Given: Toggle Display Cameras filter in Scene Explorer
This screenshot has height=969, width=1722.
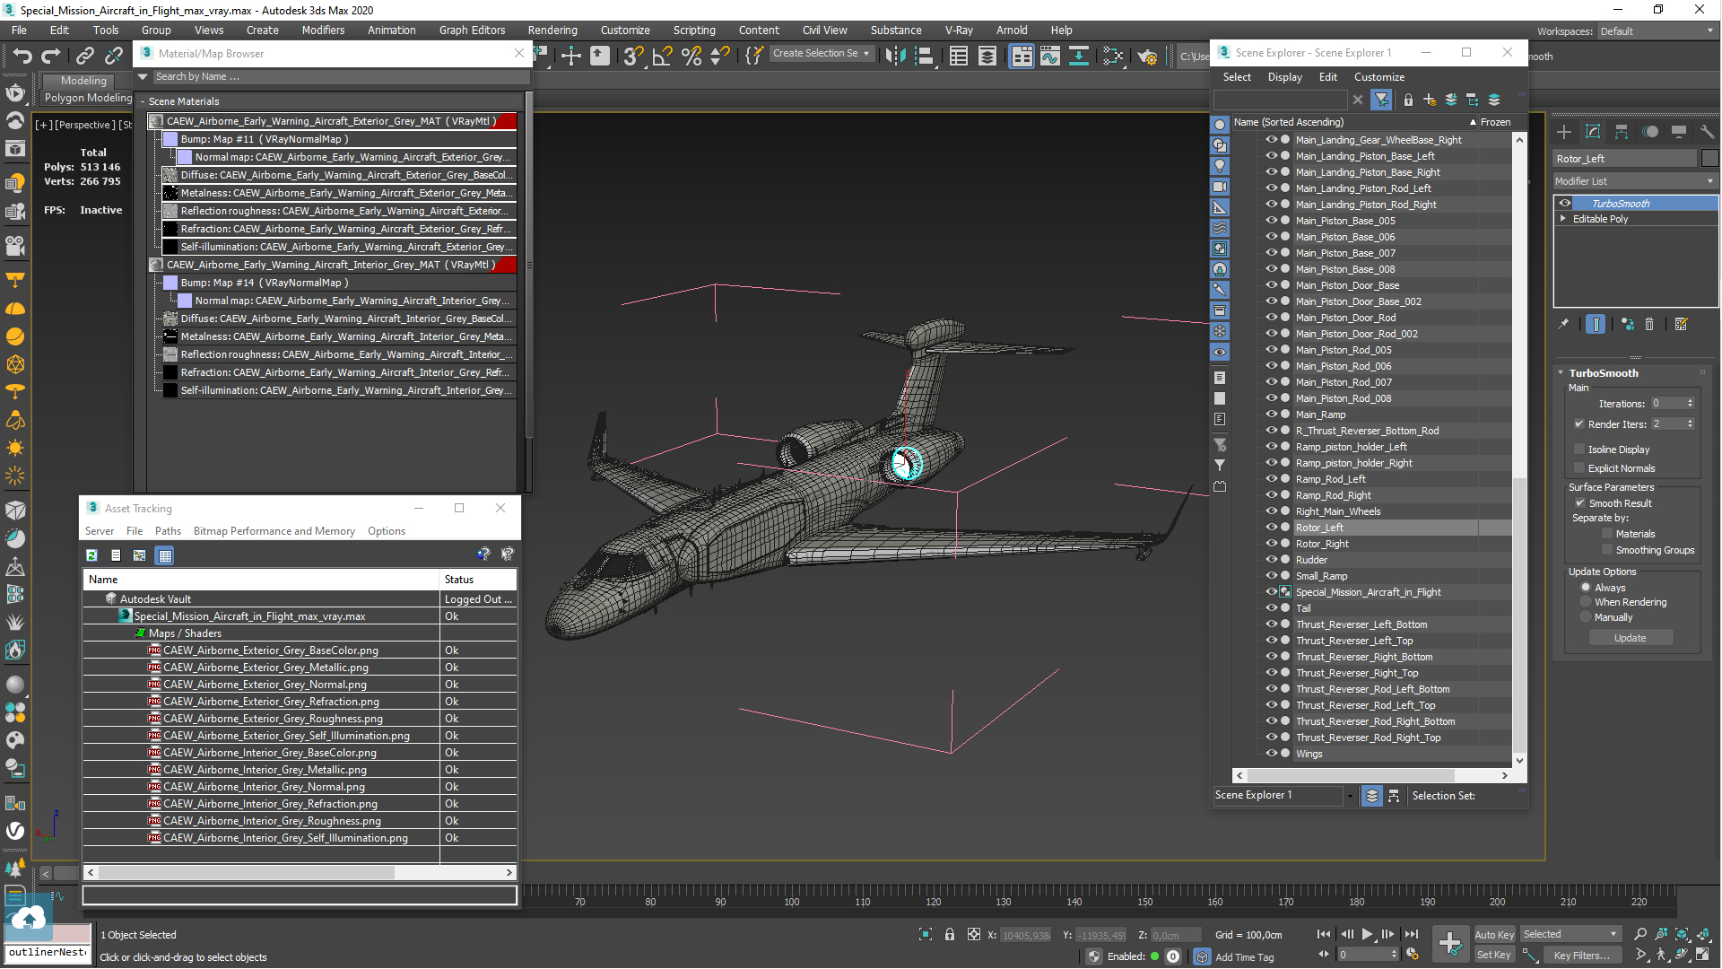Looking at the screenshot, I should pyautogui.click(x=1220, y=187).
